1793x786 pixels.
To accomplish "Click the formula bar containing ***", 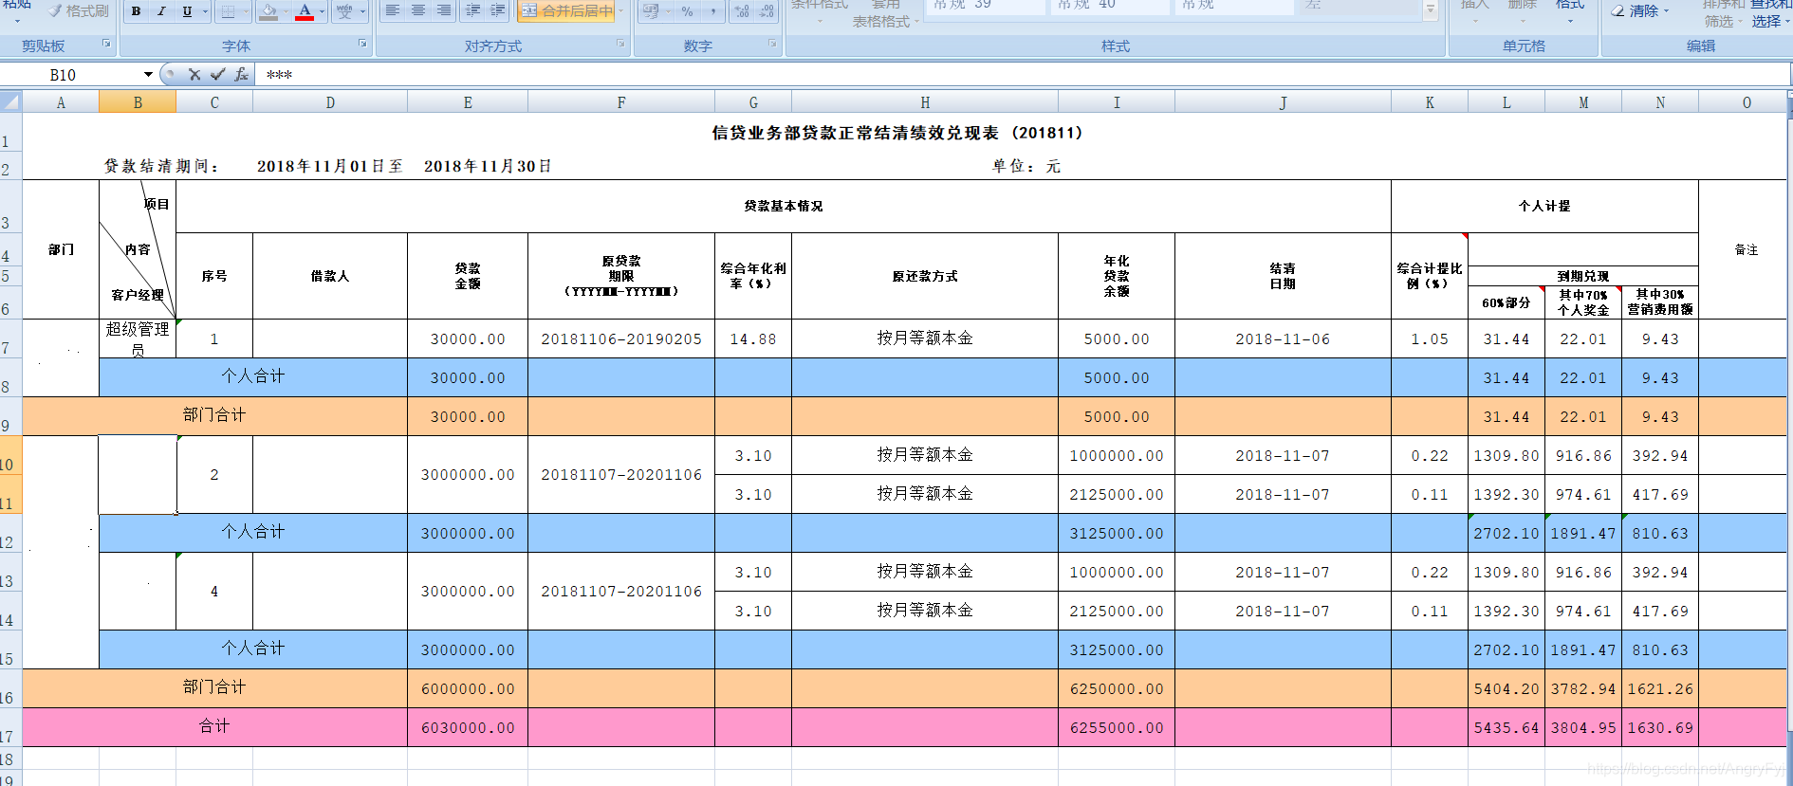I will tap(1023, 74).
